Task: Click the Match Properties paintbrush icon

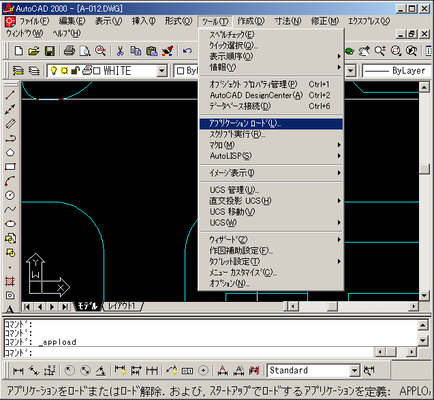Action: point(167,51)
